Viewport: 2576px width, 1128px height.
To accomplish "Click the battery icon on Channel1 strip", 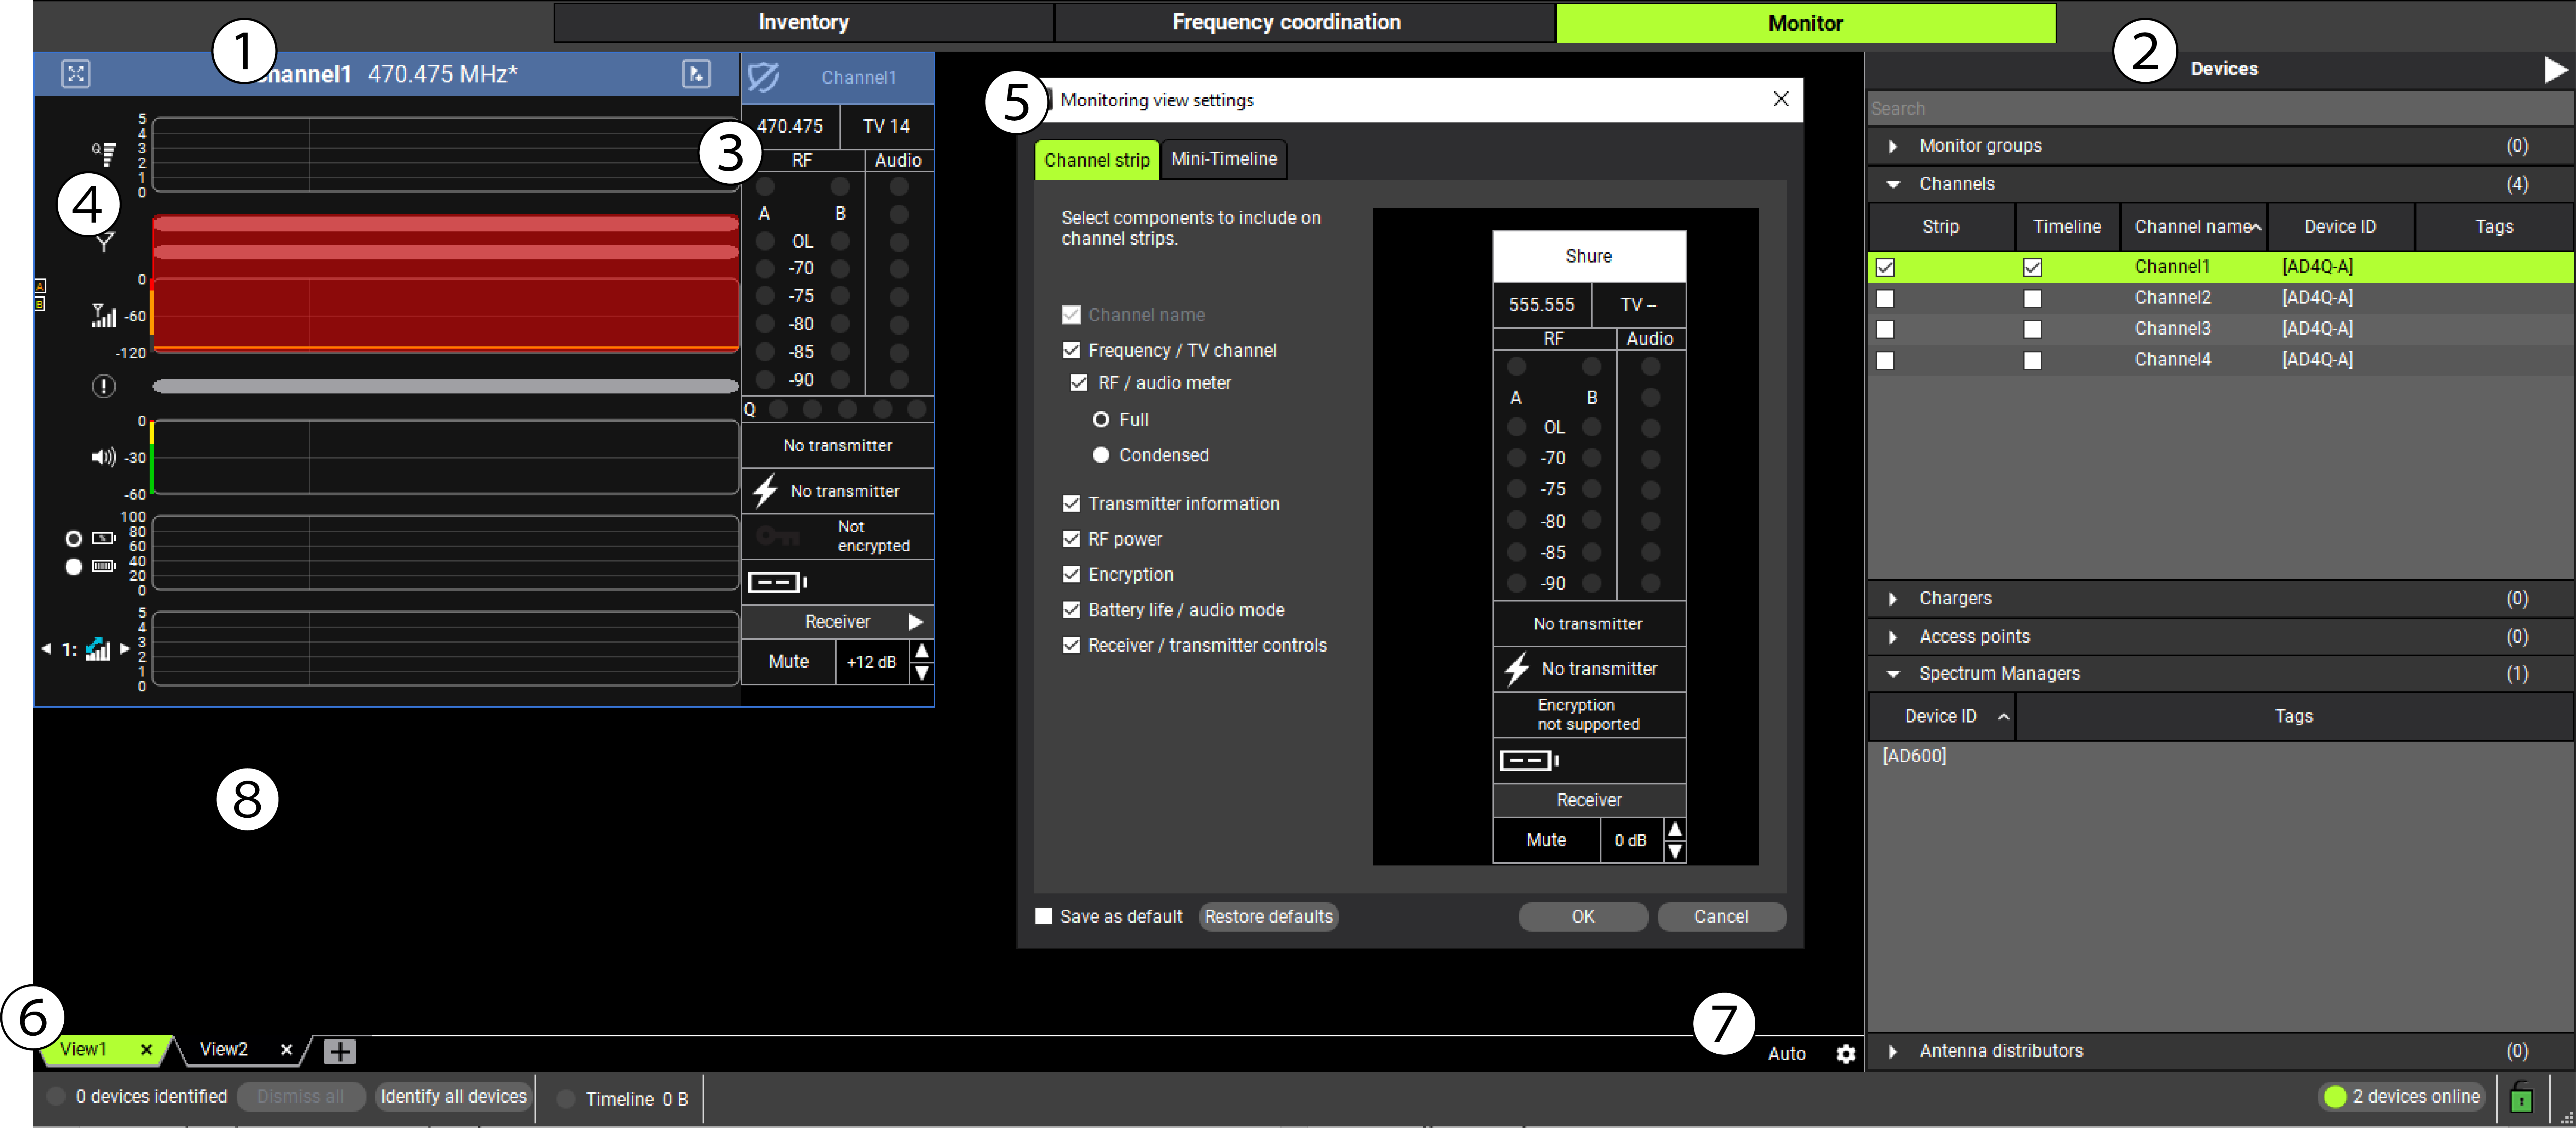I will pyautogui.click(x=777, y=582).
